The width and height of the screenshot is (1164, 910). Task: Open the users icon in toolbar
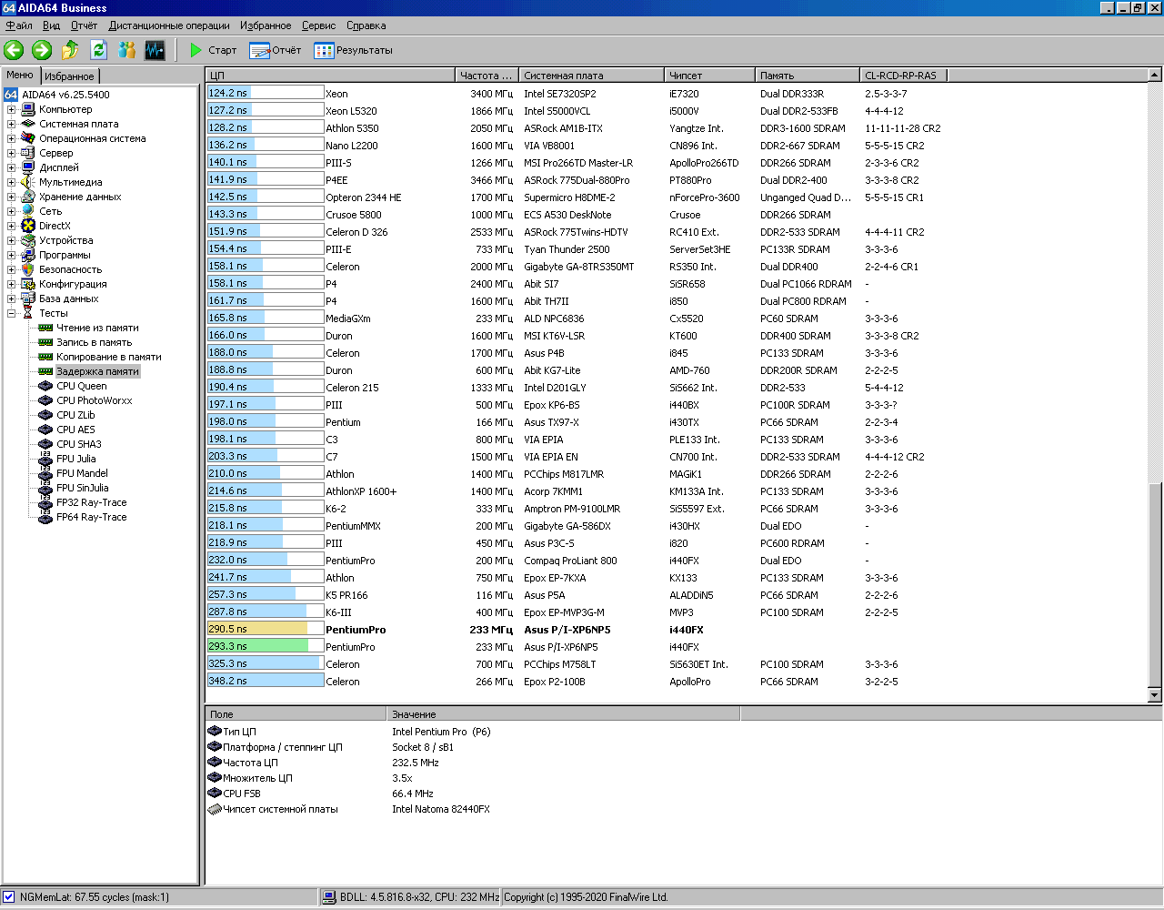click(126, 50)
